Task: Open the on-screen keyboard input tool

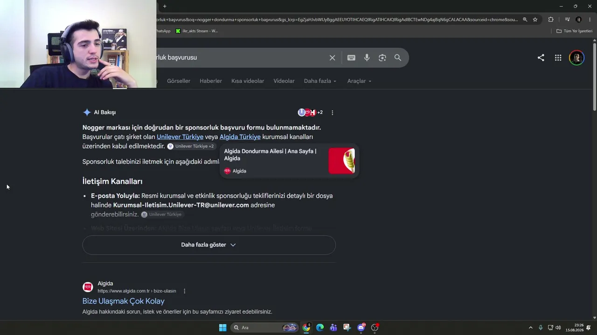Action: coord(351,58)
